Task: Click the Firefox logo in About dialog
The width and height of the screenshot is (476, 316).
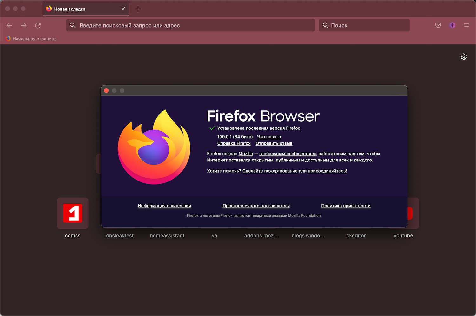Action: click(154, 147)
